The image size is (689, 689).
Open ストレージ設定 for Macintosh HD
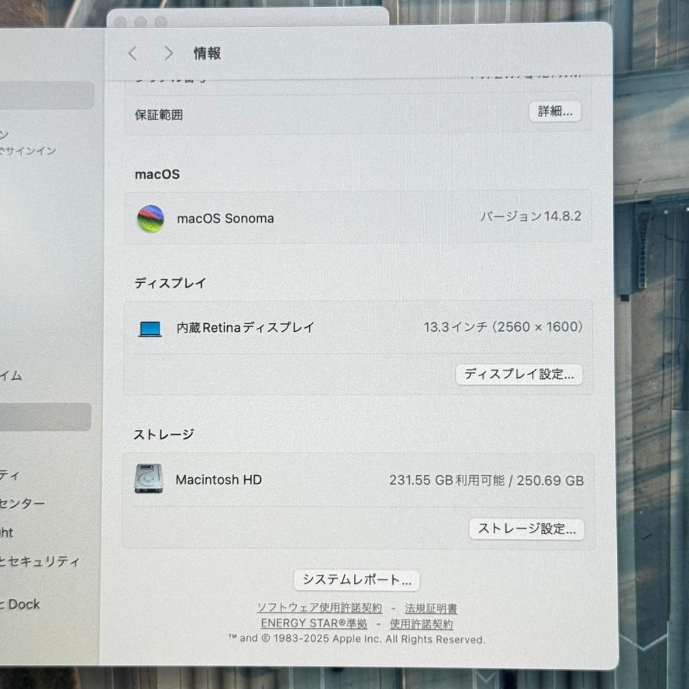coord(526,529)
